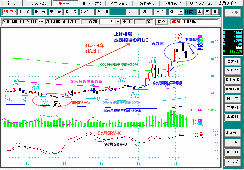Click the 業種別 sidebar button
The width and height of the screenshot is (244, 170).
click(233, 117)
